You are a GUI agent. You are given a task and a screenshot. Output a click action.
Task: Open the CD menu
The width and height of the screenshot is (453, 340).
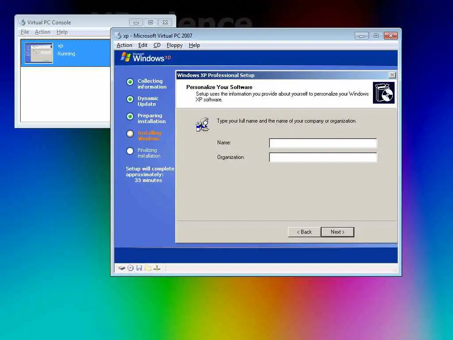click(157, 45)
